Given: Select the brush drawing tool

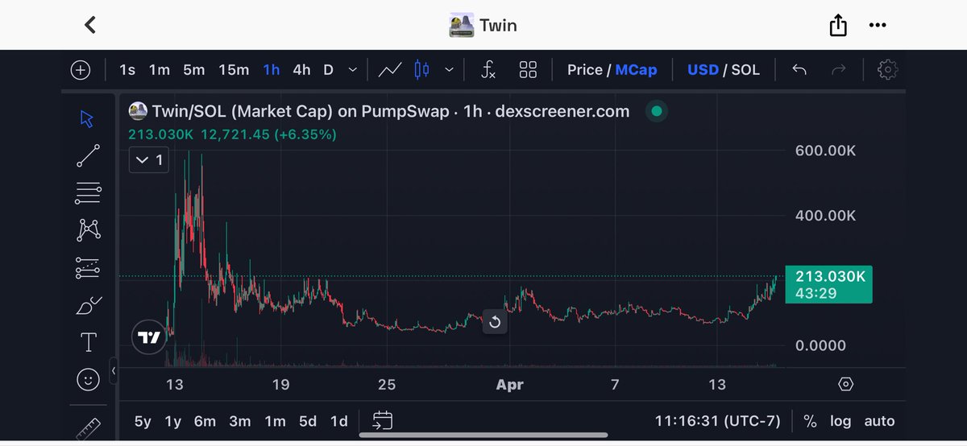Looking at the screenshot, I should pyautogui.click(x=88, y=305).
